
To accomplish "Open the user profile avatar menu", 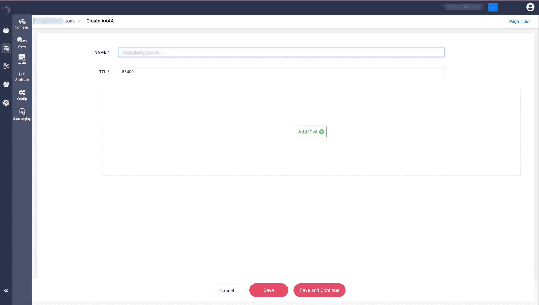I will coord(530,7).
